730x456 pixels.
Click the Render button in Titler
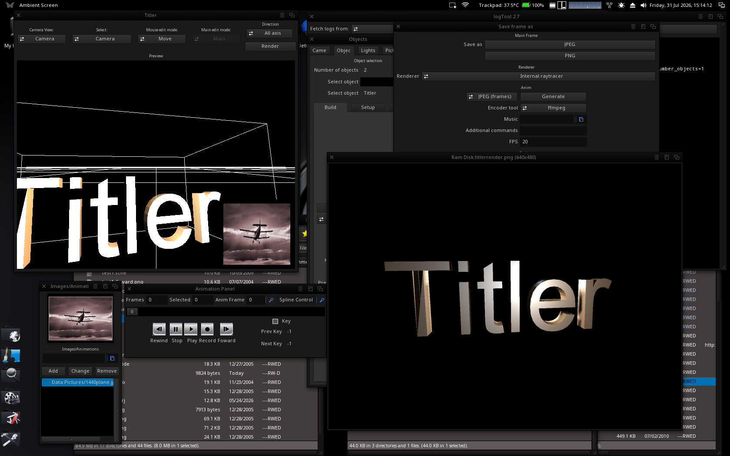[270, 46]
